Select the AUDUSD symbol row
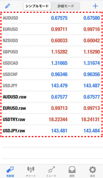This screenshot has width=103, height=178. click(52, 18)
